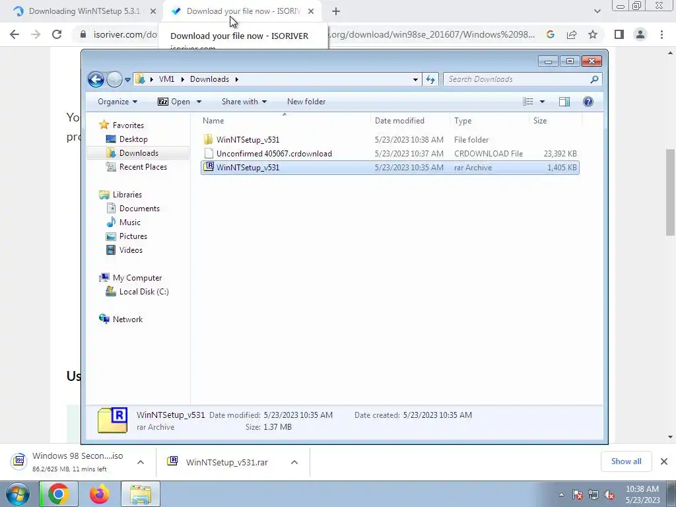Open Organize menu
This screenshot has width=676, height=507.
tap(118, 102)
